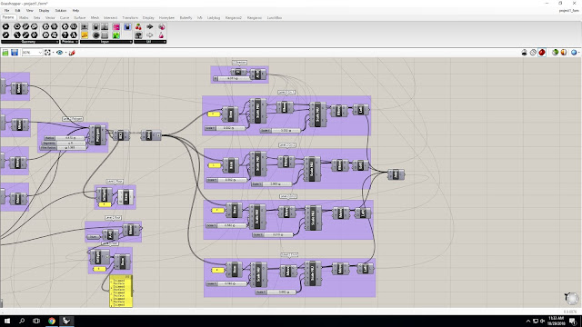Image resolution: width=582 pixels, height=327 pixels.
Task: Select the pink Gradient icon in Input panel
Action: pyautogui.click(x=116, y=26)
